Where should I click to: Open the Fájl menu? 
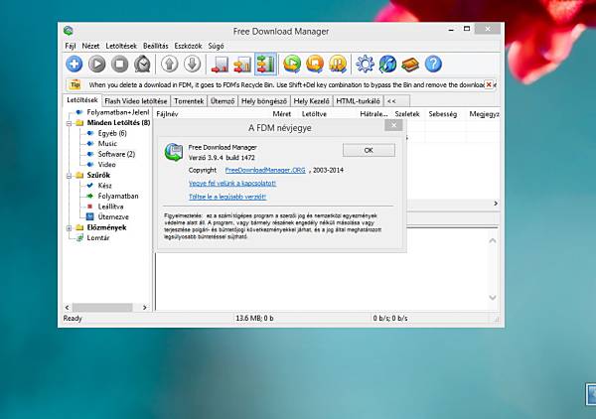tap(71, 46)
